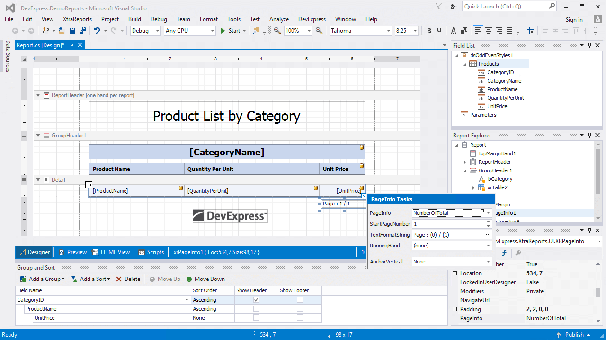Click the Undo arrow icon
The image size is (606, 340).
click(x=97, y=31)
